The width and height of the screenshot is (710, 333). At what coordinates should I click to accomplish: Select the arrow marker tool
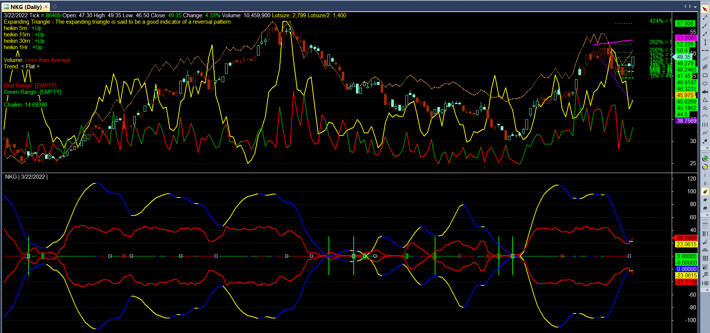click(x=705, y=141)
